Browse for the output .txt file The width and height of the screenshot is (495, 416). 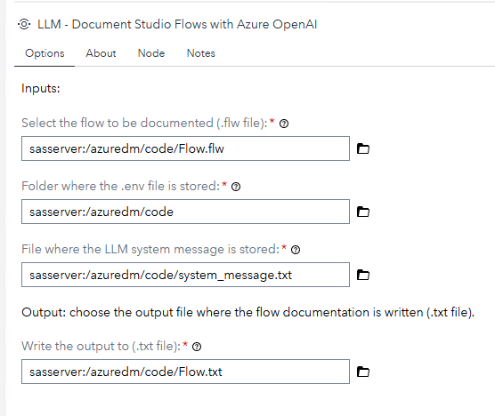click(x=363, y=372)
